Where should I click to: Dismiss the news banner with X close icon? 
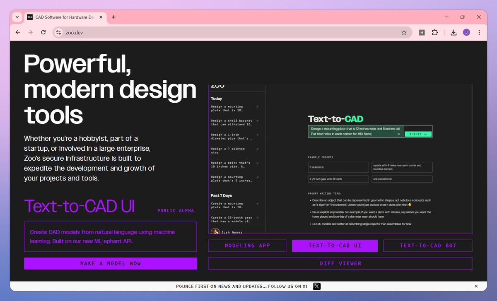(x=476, y=286)
